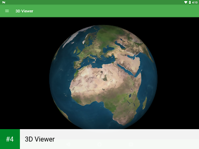Tap the notification N icon in status bar
The width and height of the screenshot is (199, 149).
point(4,2)
